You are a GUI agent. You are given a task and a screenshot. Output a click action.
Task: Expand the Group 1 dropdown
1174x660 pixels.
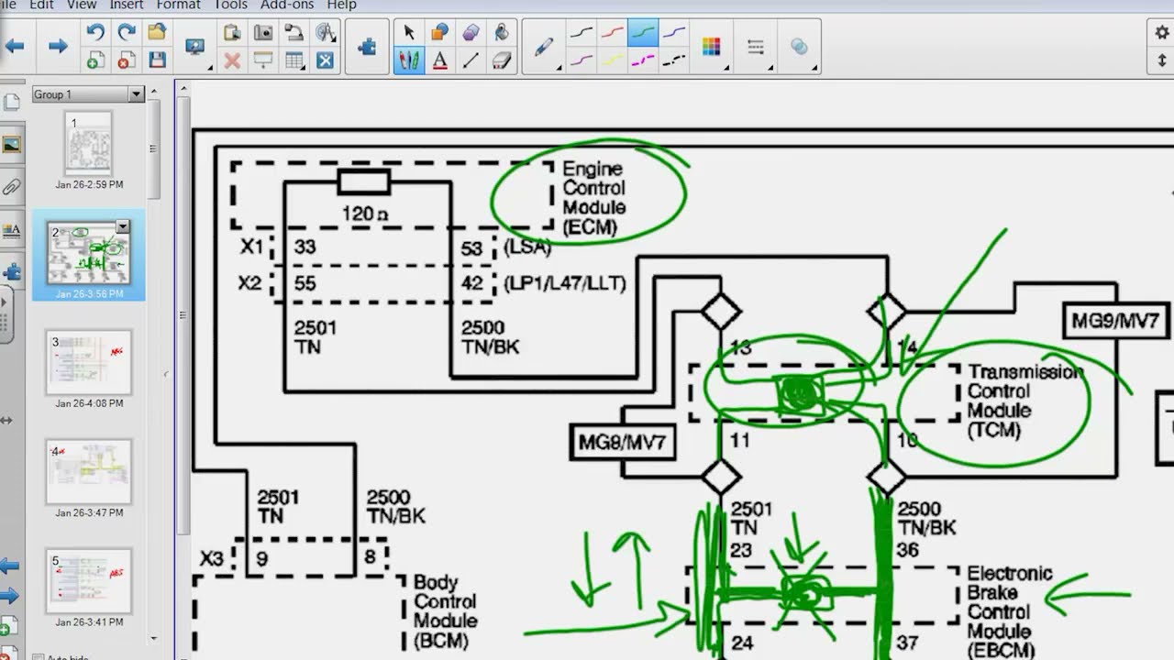[137, 94]
